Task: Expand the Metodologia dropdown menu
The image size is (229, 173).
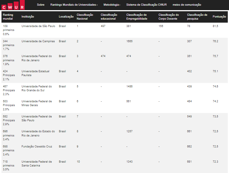Action: [112, 5]
